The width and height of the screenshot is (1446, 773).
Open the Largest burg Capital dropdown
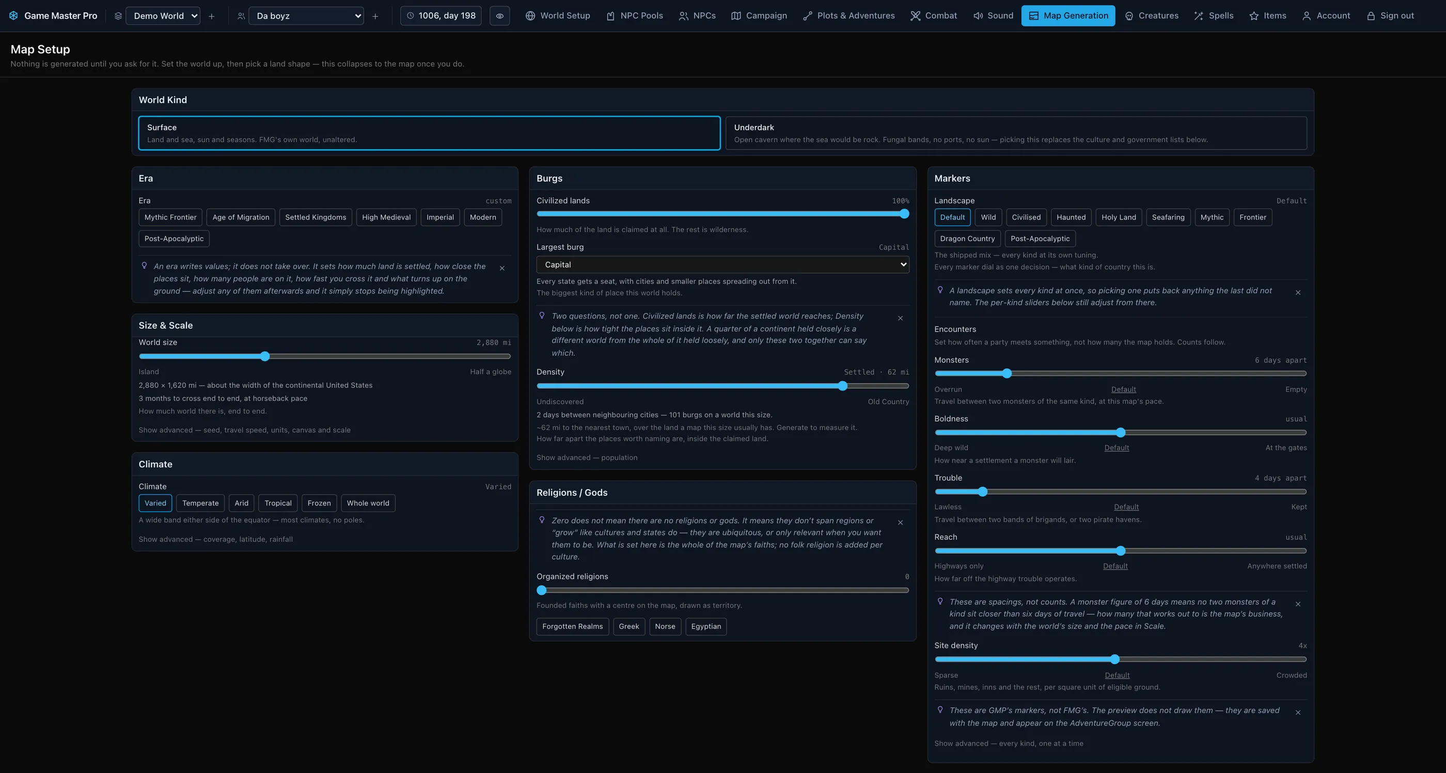722,264
